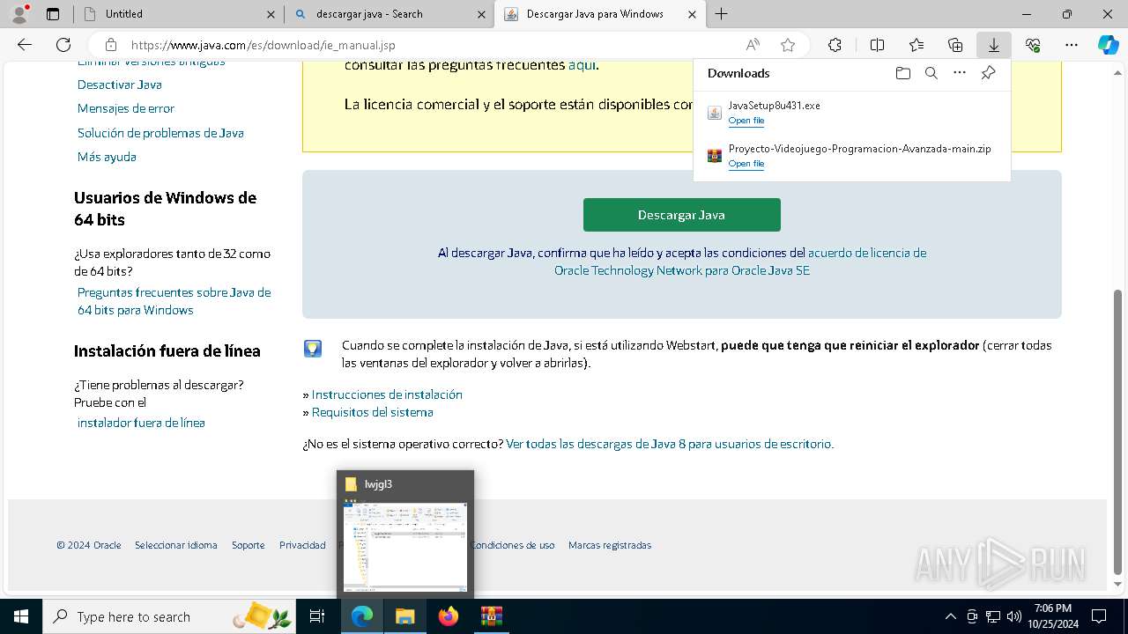Open the volume speaker tray icon
The image size is (1128, 634).
click(1014, 616)
